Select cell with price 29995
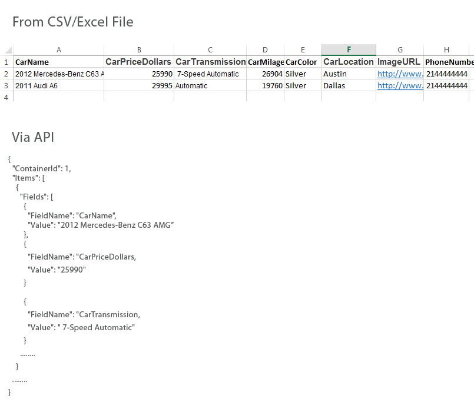This screenshot has width=474, height=412. pos(139,85)
